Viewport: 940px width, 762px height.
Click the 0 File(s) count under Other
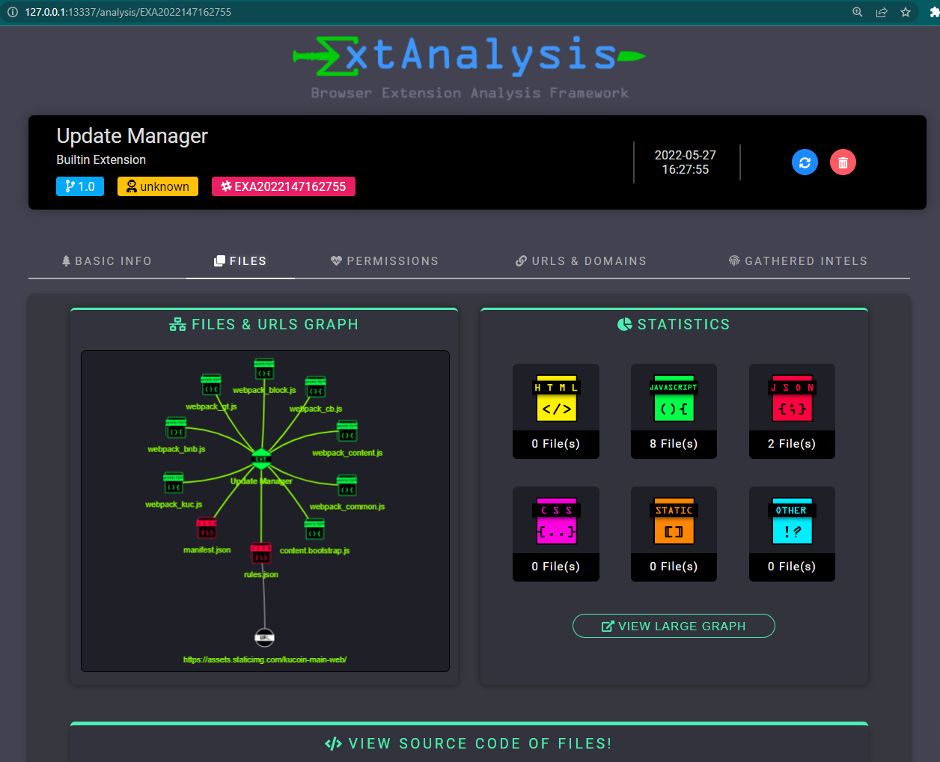click(x=792, y=567)
